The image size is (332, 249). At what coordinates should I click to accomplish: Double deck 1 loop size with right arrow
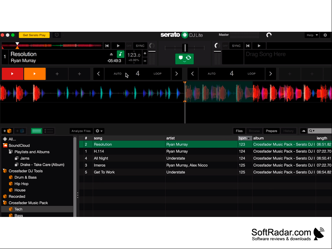177,74
